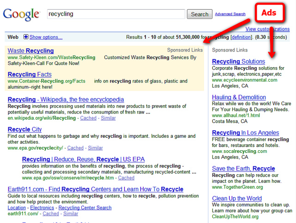Show Similar pages for Recycle City
This screenshot has width=296, height=223.
pyautogui.click(x=95, y=148)
